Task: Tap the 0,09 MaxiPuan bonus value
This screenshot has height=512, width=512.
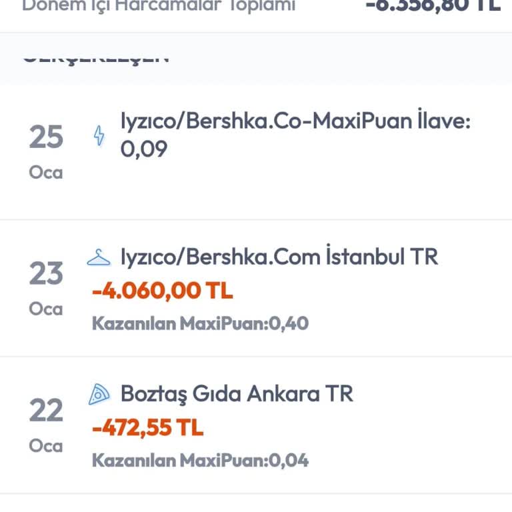Action: click(x=143, y=149)
